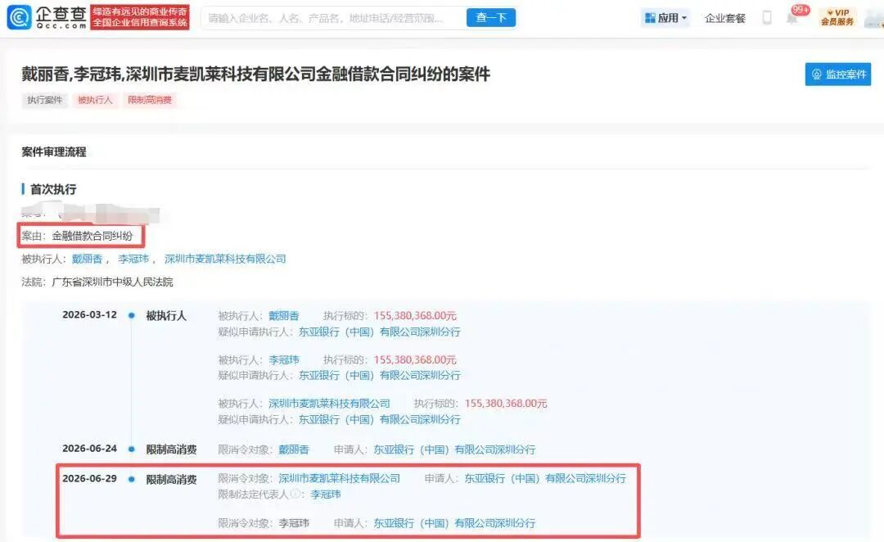The image size is (884, 542).
Task: Click the 案件审理流程 section heading
Action: [54, 151]
